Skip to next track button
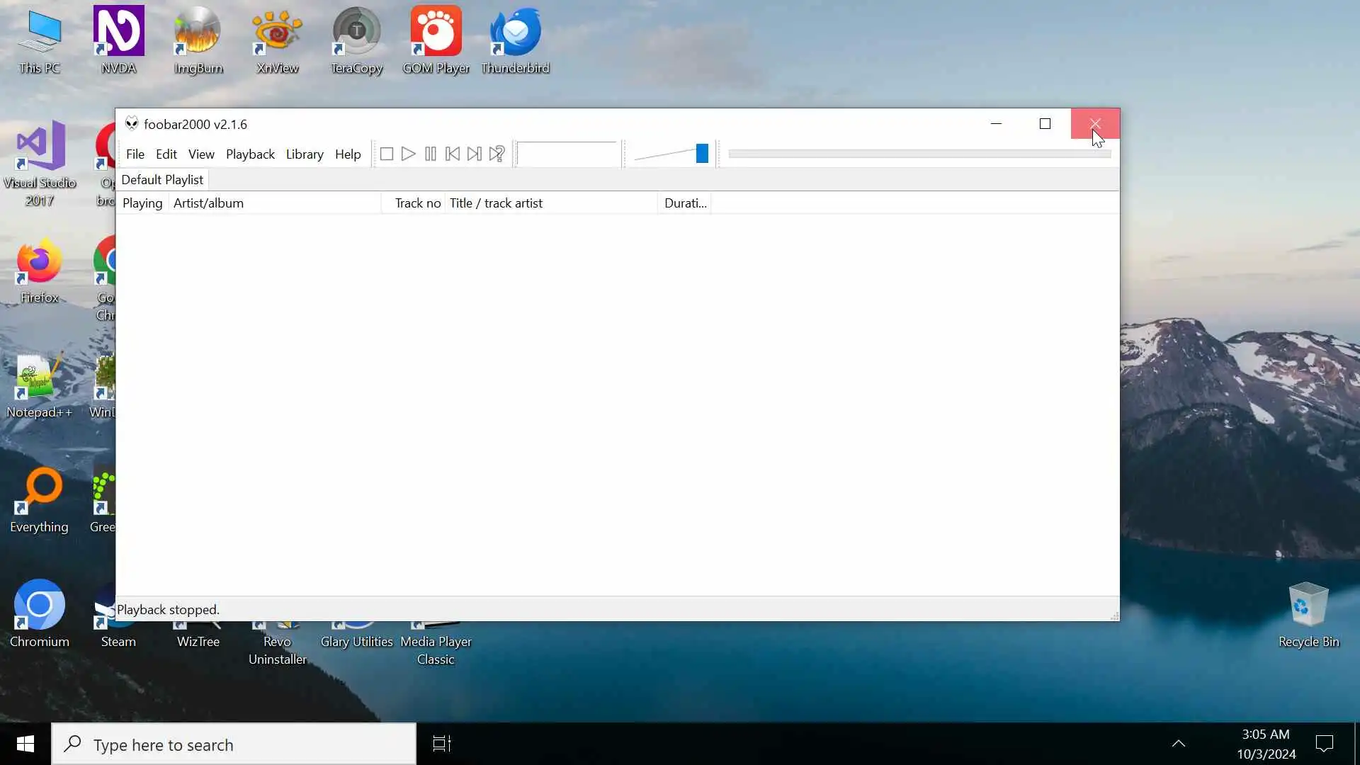The width and height of the screenshot is (1360, 765). (475, 154)
